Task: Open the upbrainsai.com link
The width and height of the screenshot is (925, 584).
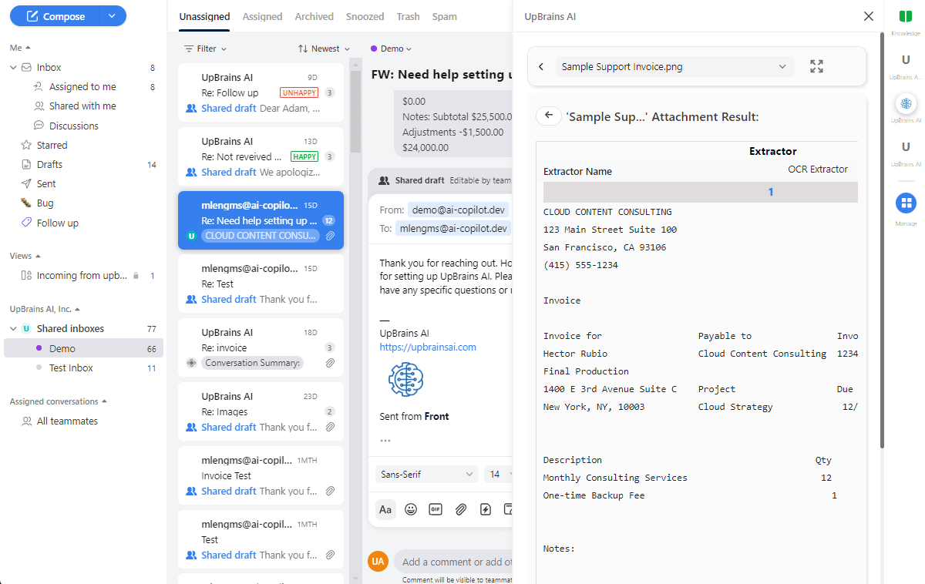Action: point(428,347)
